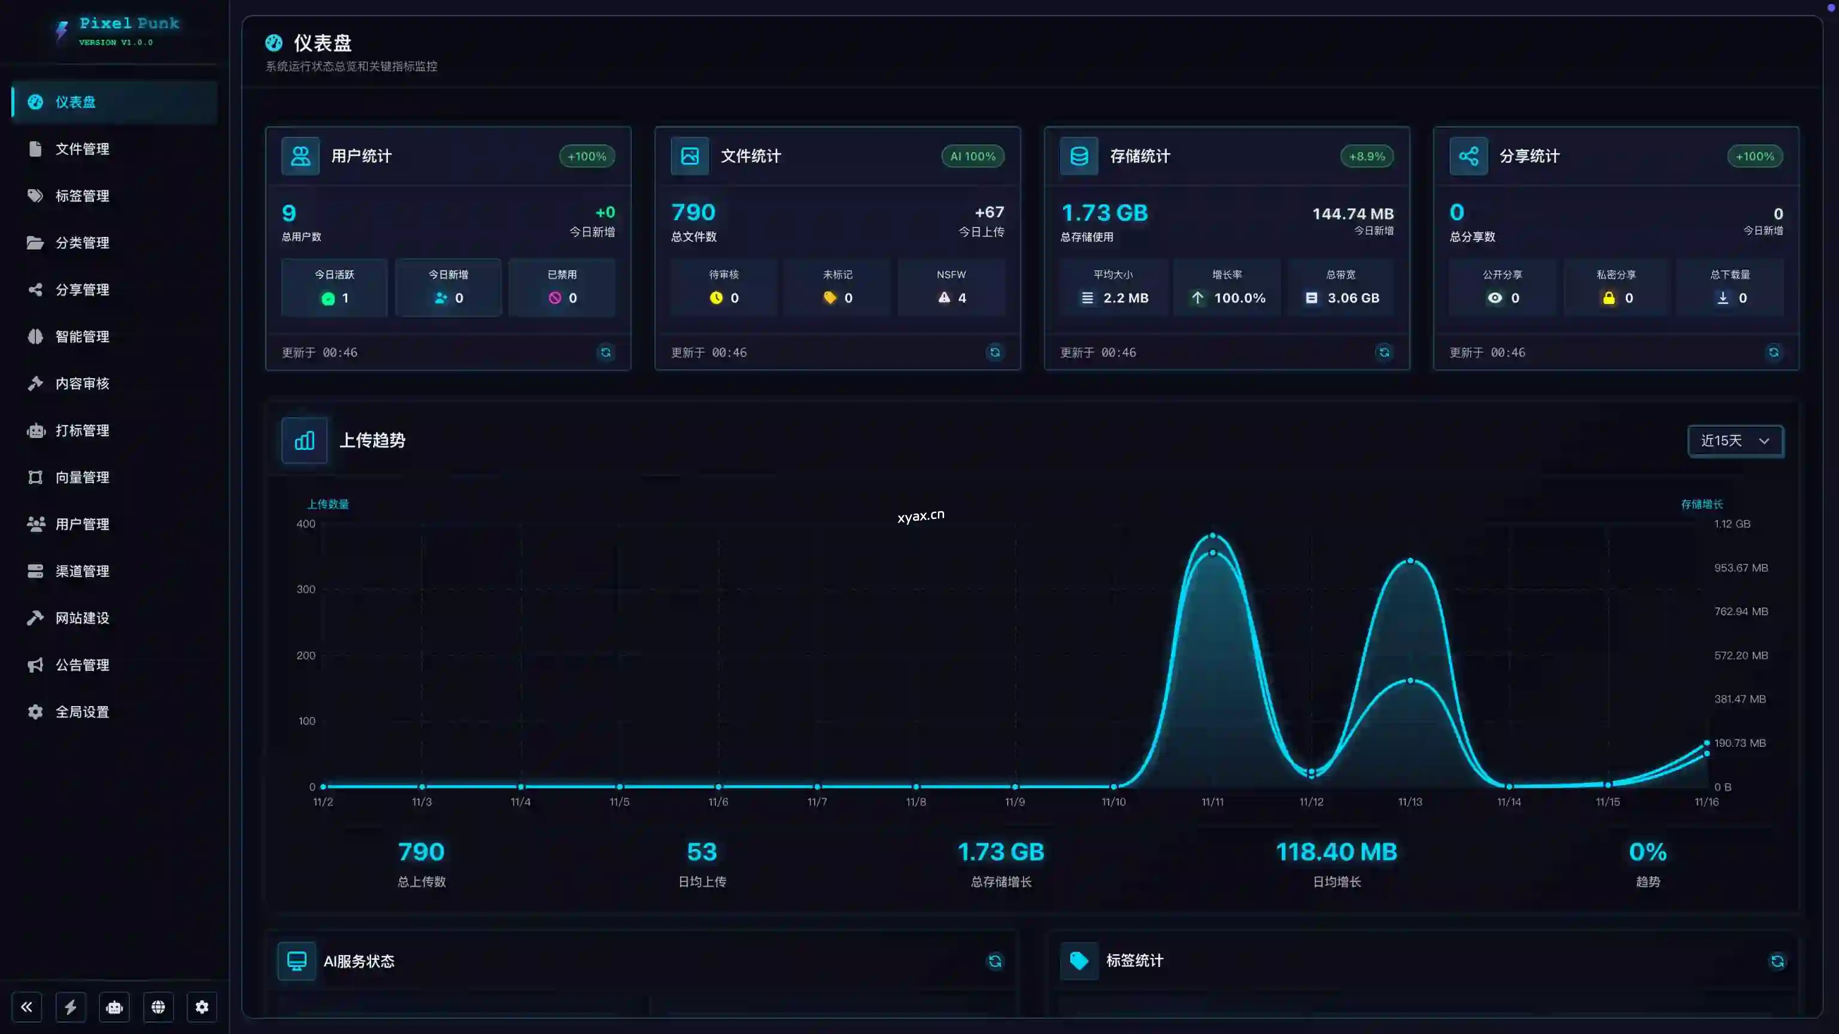1839x1034 pixels.
Task: Click the lightning bolt icon in bottom bar
Action: click(71, 1007)
